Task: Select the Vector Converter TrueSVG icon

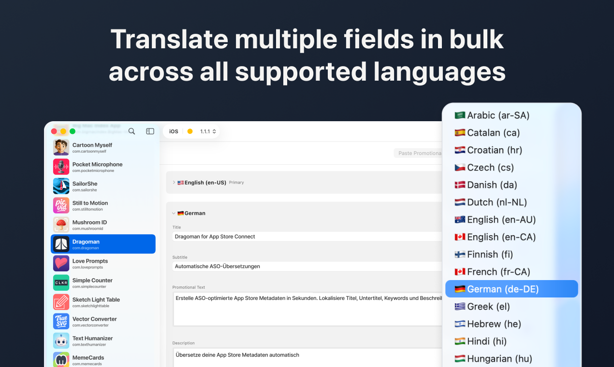Action: click(x=61, y=321)
